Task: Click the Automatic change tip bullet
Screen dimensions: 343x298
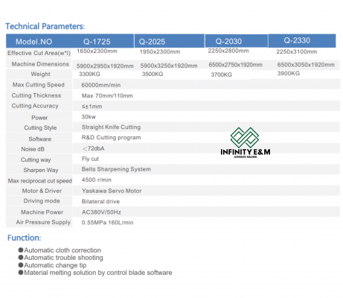Action: tap(52, 265)
